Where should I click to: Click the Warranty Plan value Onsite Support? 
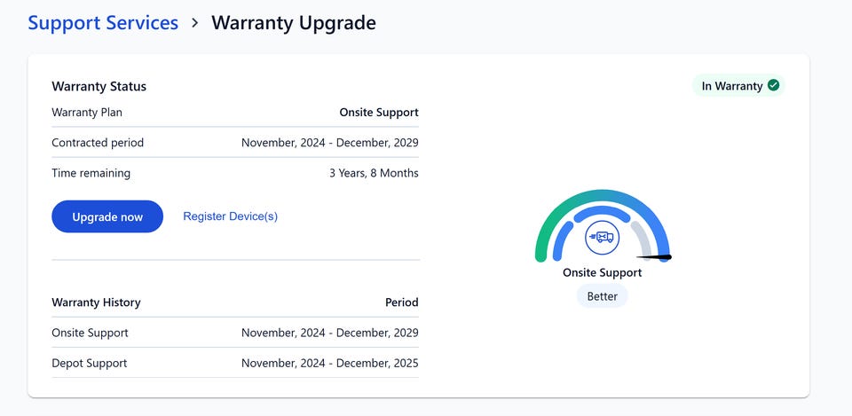(379, 113)
